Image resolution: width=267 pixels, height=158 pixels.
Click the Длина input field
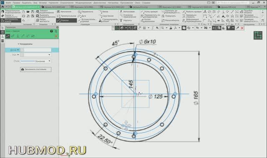(36, 50)
